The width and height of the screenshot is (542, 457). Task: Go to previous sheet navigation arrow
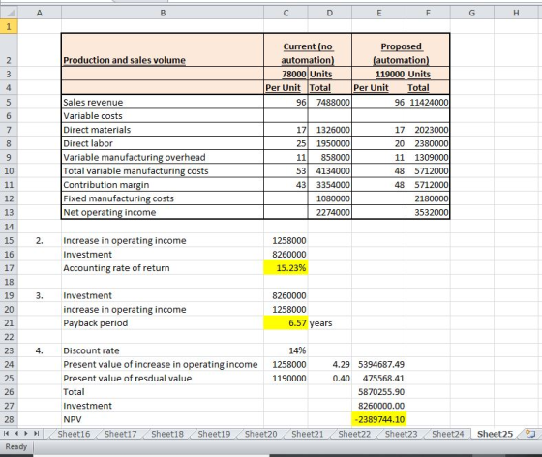point(15,433)
